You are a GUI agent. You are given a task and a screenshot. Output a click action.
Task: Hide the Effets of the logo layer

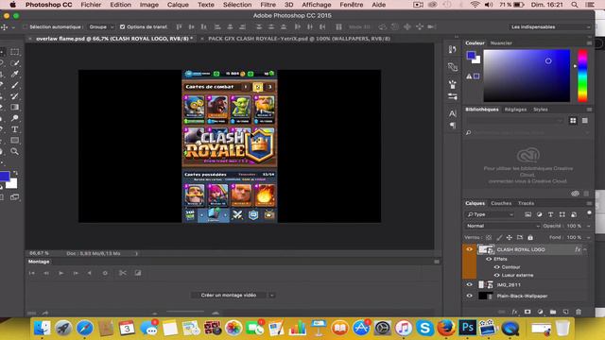click(x=489, y=259)
